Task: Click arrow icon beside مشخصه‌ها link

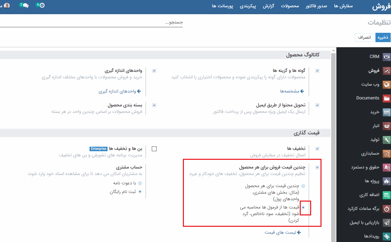Action: coord(302,91)
